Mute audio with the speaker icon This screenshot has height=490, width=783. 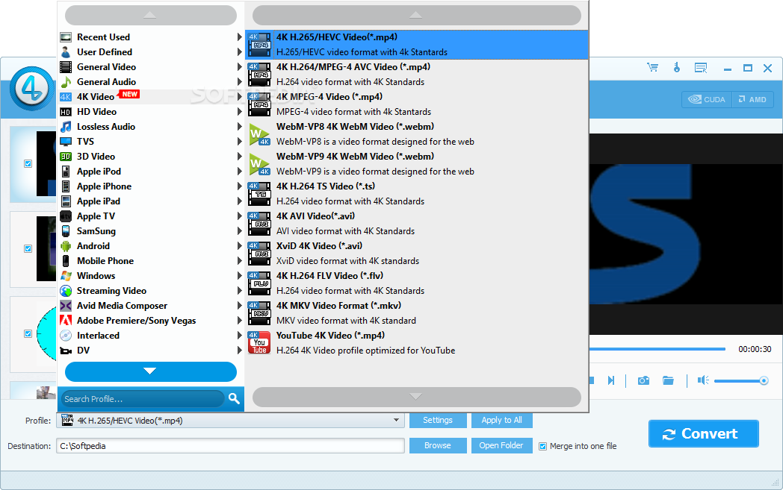(x=703, y=381)
